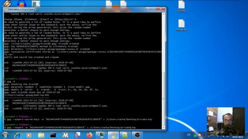Click the 10.07.2023 taskbar date
This screenshot has height=139, width=248.
tap(238, 137)
